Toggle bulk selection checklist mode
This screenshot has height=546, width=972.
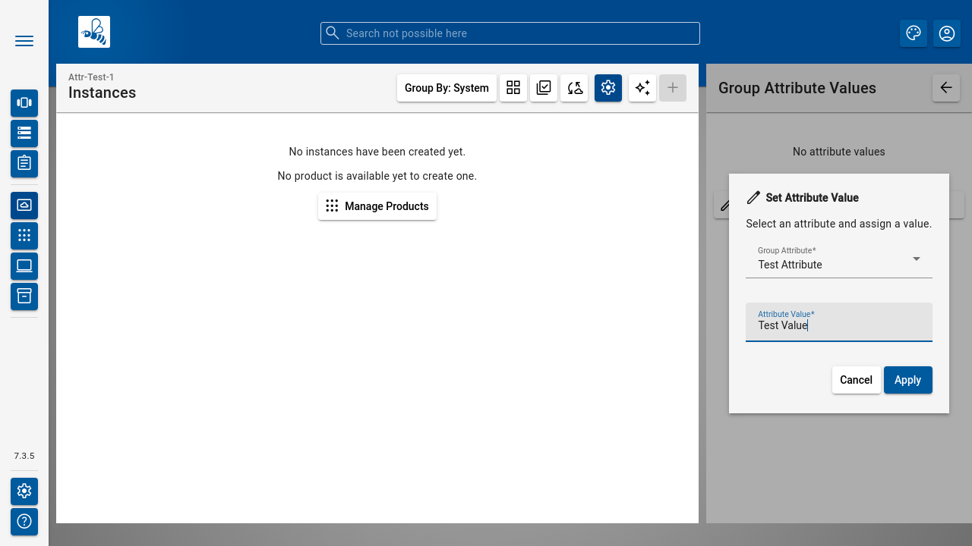tap(544, 88)
